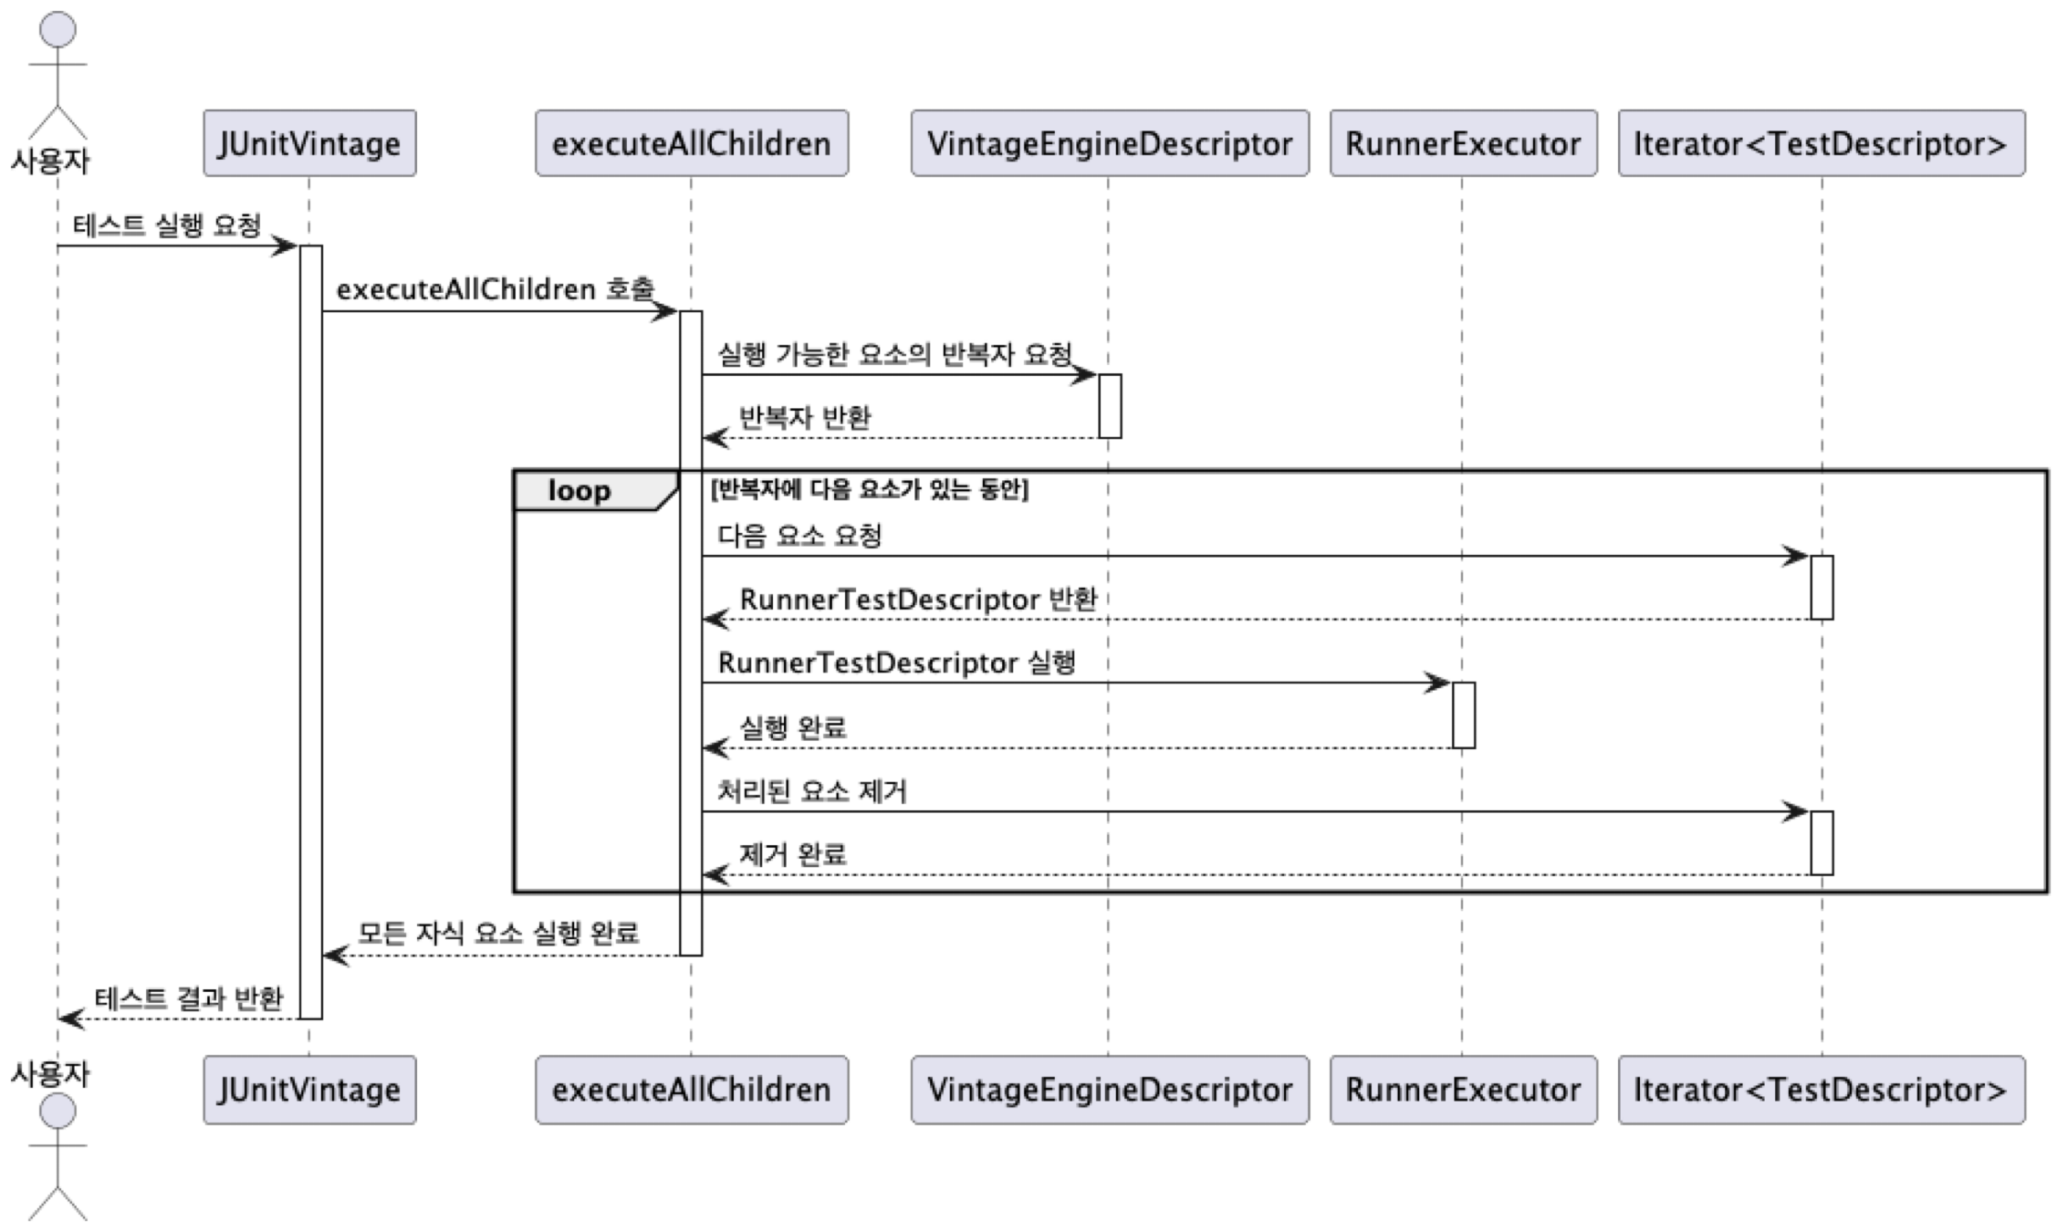Click the bottom 사용자 actor stick figure
Image resolution: width=2057 pixels, height=1232 pixels.
tap(57, 1154)
